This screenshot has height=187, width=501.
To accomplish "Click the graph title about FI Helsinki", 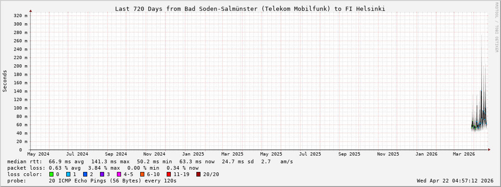I will point(250,9).
